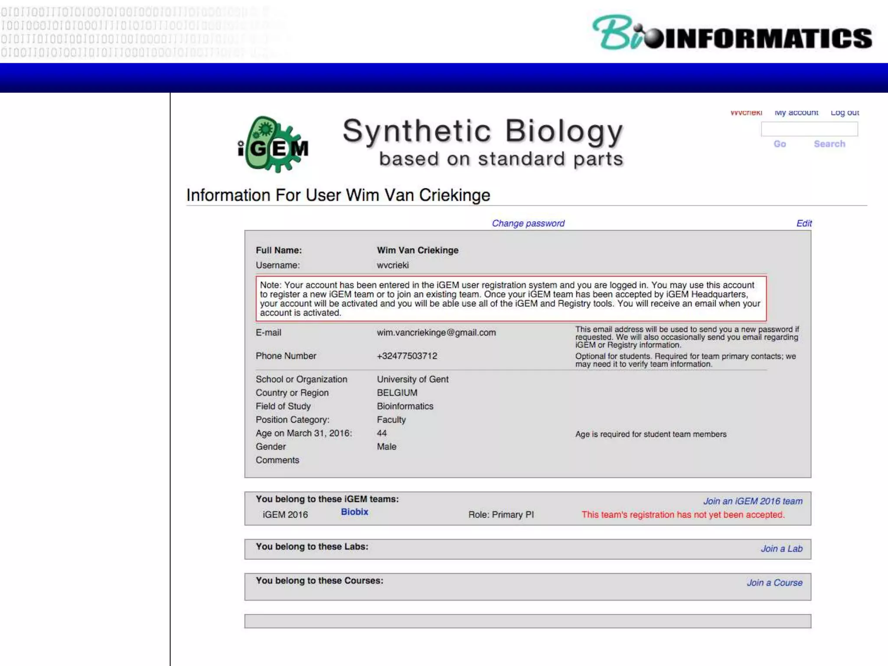Open the Biobix team page link
Screen dimensions: 888x666
[354, 512]
